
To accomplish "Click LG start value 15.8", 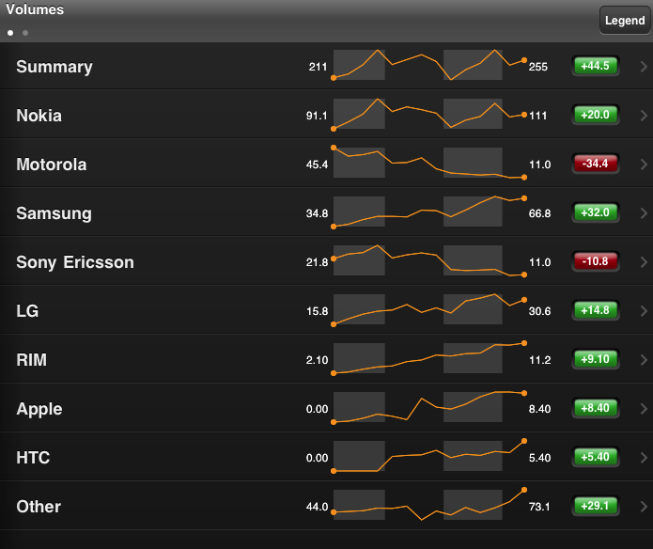I will 318,311.
